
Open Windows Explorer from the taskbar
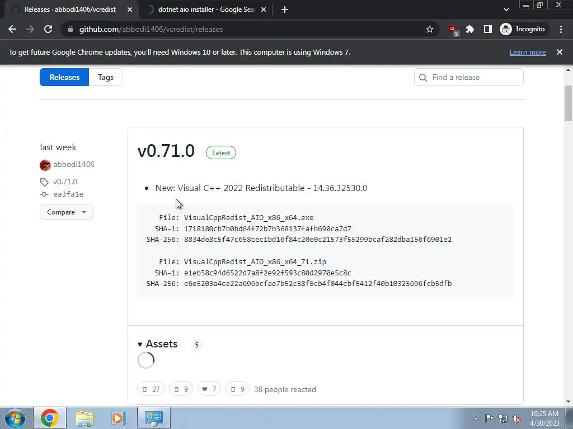84,418
